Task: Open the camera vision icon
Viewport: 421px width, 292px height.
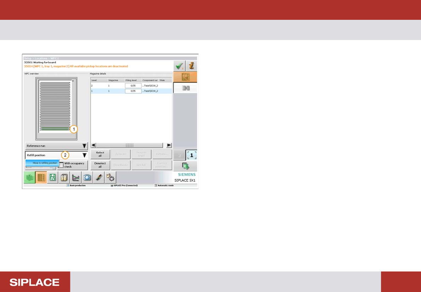Action: (87, 178)
